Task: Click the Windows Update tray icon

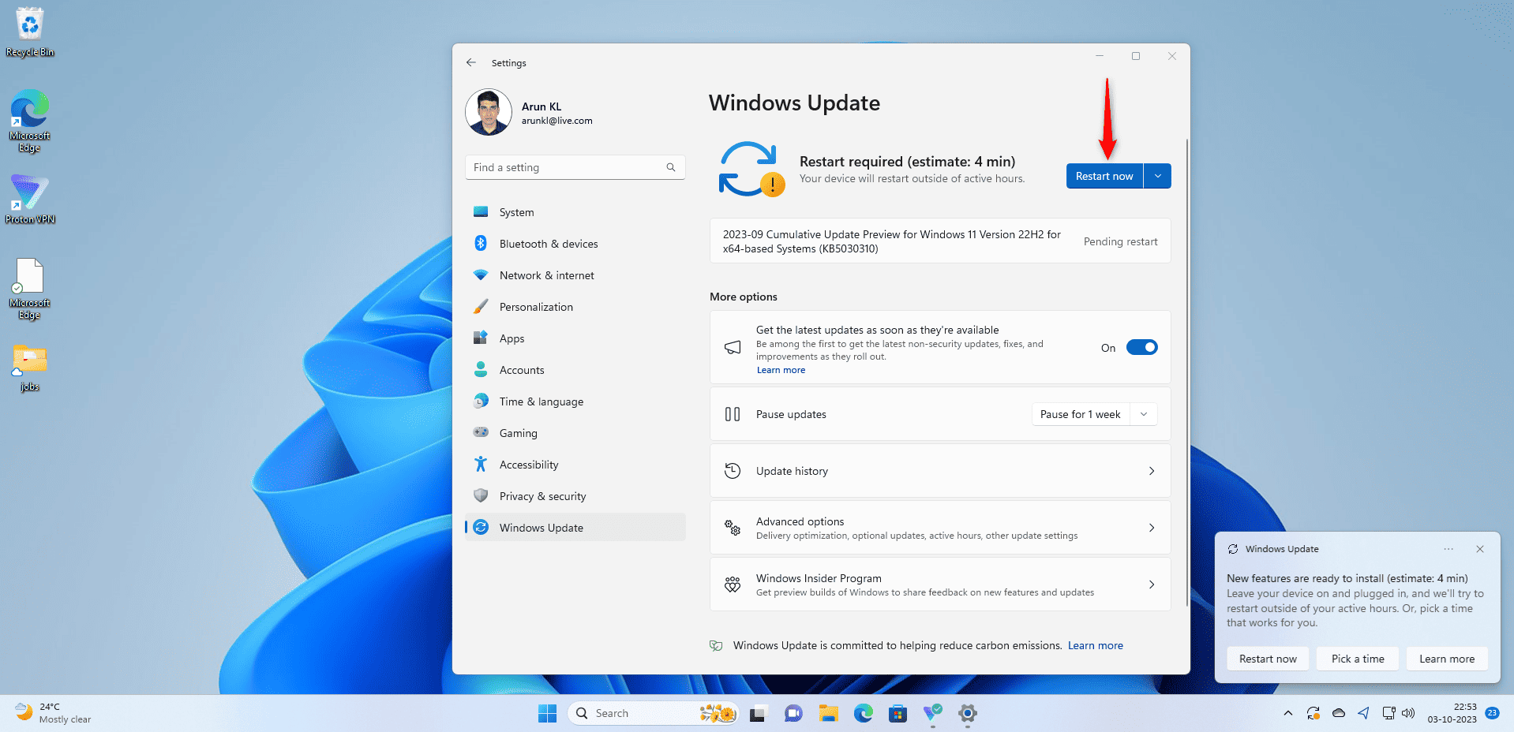Action: [x=1314, y=713]
